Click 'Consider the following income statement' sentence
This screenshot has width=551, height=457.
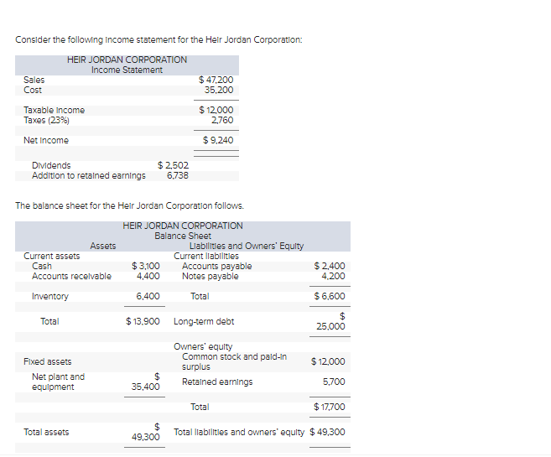coord(159,39)
